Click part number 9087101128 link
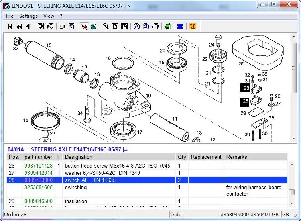Viewport: 301px width, 221px height. coord(39,166)
